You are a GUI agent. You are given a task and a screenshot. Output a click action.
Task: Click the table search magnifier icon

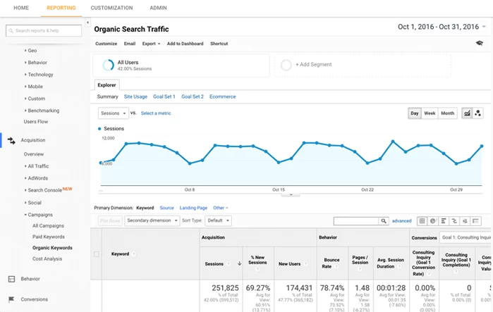[x=384, y=221]
